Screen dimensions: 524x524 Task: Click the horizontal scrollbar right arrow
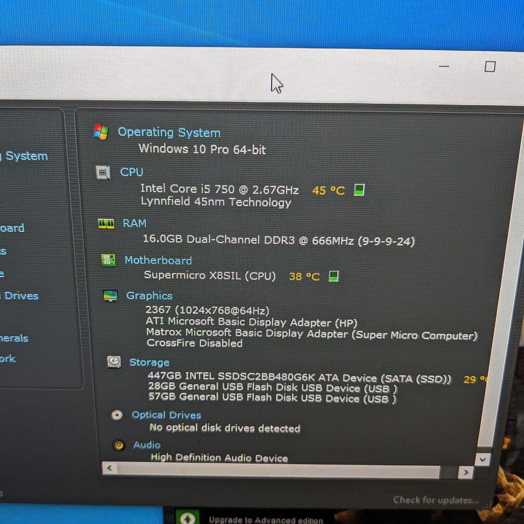coord(466,472)
